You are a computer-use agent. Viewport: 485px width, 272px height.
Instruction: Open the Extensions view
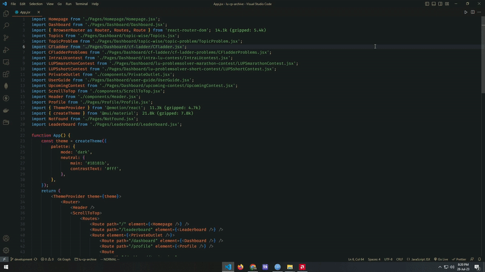click(6, 74)
